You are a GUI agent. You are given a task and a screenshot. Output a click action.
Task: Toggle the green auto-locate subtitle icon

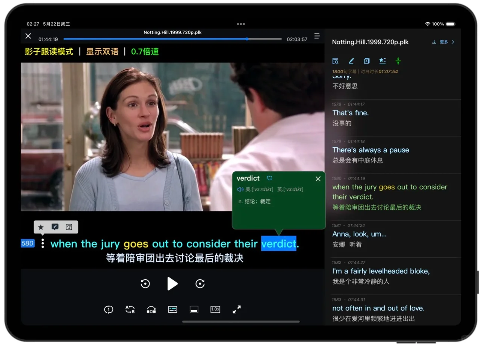pos(398,60)
